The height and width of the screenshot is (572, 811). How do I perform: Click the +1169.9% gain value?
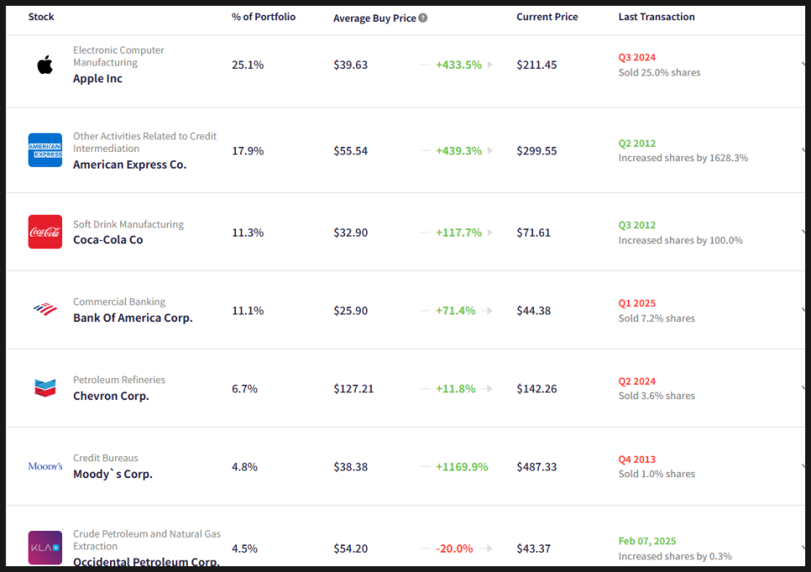point(462,466)
